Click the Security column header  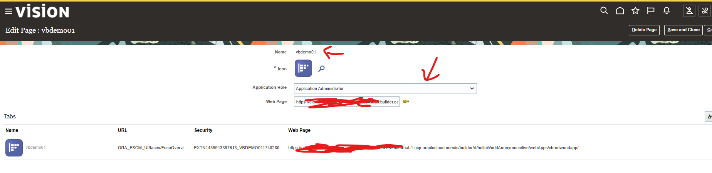tap(203, 130)
